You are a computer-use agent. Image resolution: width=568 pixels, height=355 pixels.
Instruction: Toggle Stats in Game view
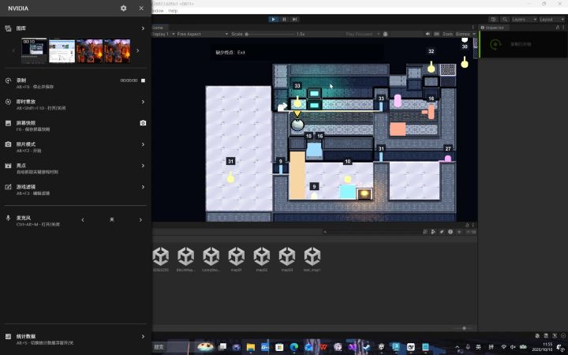click(448, 34)
